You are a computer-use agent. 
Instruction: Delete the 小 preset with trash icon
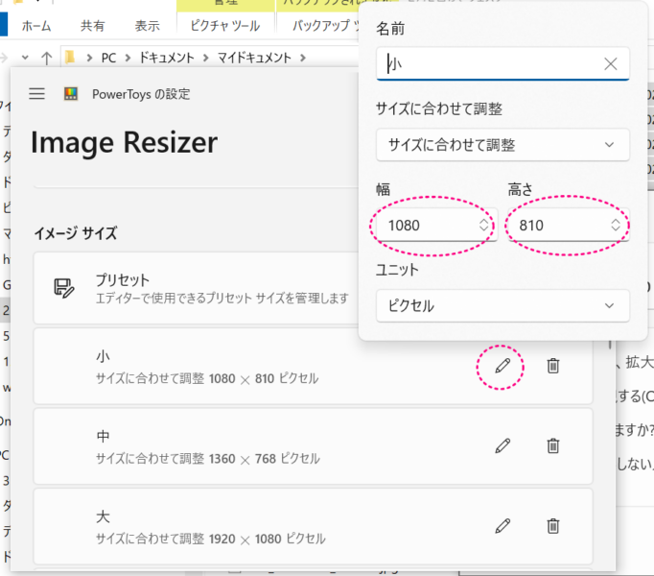tap(553, 366)
